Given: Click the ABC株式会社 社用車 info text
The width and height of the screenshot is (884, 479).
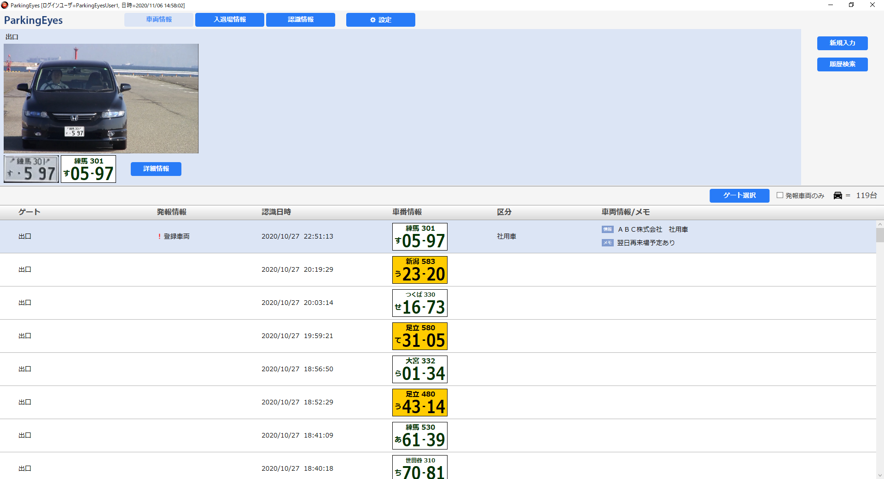Looking at the screenshot, I should [x=653, y=229].
